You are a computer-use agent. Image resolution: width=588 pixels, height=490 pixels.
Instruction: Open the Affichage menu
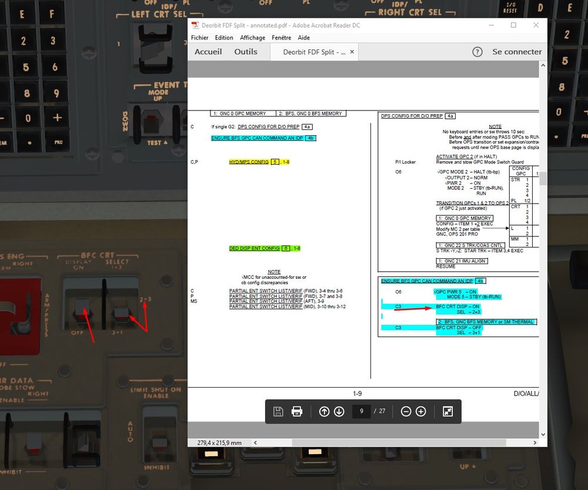tap(252, 38)
